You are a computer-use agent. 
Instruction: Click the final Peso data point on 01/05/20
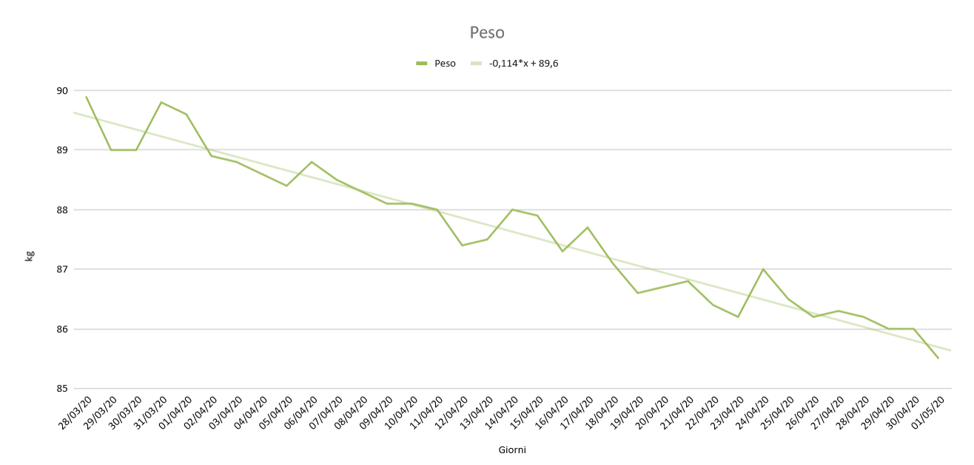[938, 359]
